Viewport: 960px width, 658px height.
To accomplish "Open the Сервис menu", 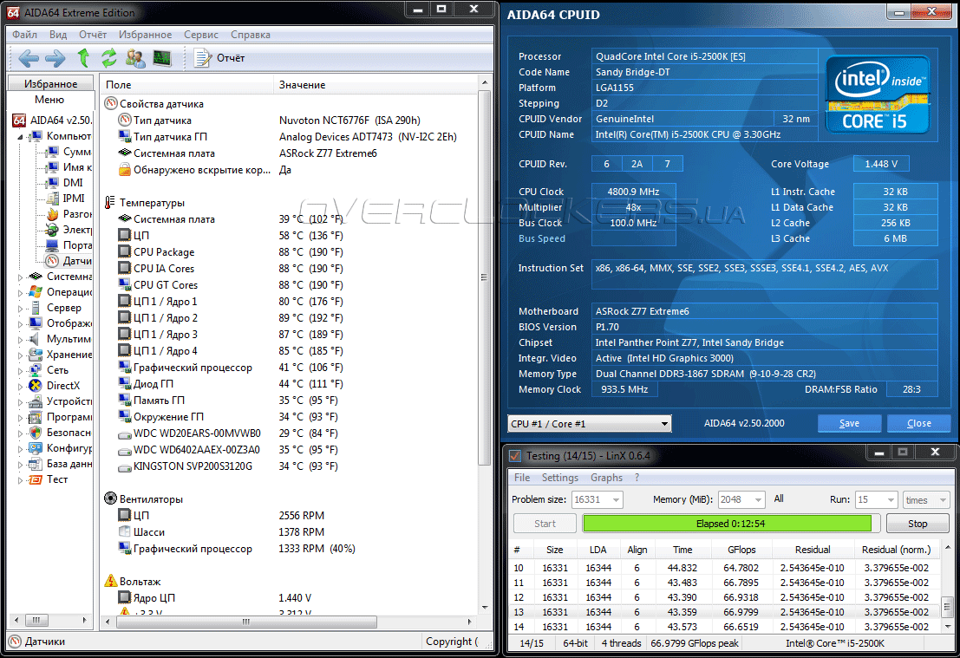I will pos(200,35).
